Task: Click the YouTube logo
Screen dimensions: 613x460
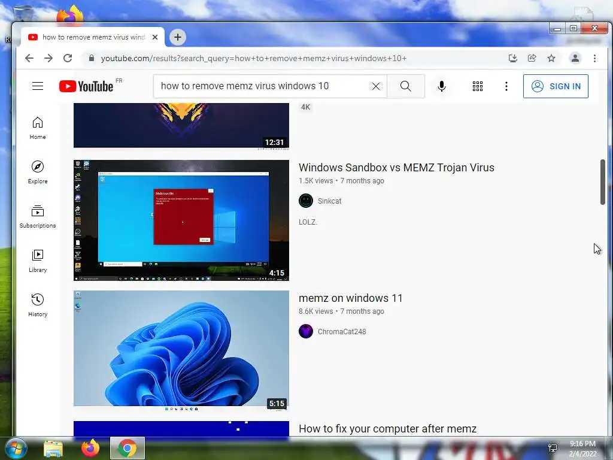Action: click(x=86, y=86)
